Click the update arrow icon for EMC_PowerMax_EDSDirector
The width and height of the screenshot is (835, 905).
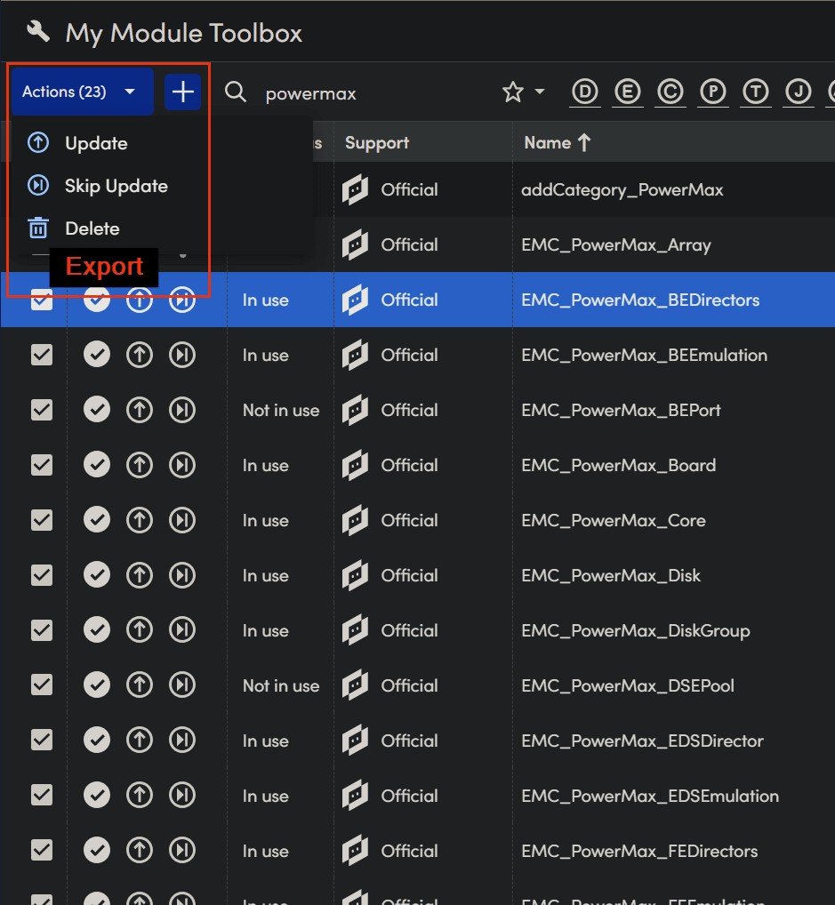tap(139, 741)
